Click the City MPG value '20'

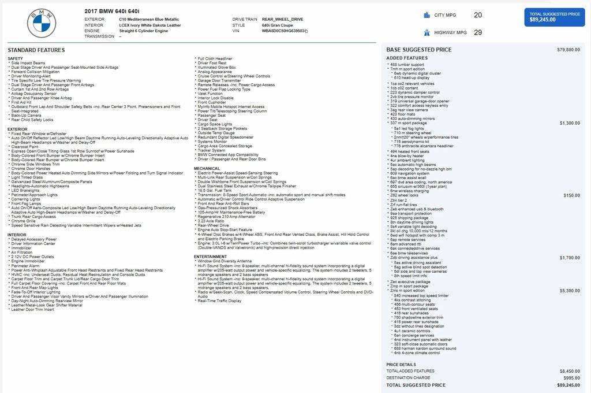(x=477, y=15)
